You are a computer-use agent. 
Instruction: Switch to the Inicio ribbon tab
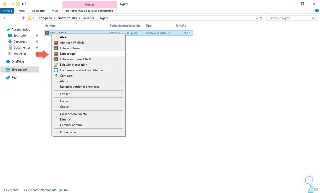click(21, 11)
